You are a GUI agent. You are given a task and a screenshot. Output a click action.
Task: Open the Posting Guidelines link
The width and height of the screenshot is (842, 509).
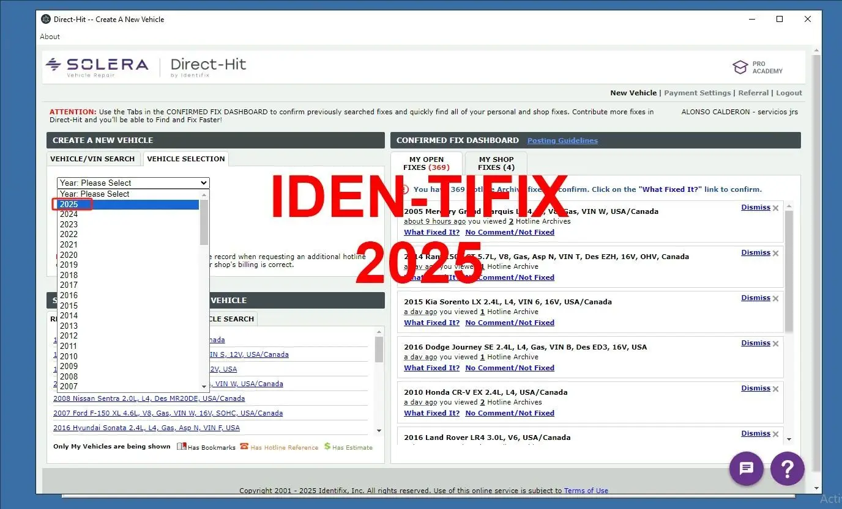click(562, 141)
